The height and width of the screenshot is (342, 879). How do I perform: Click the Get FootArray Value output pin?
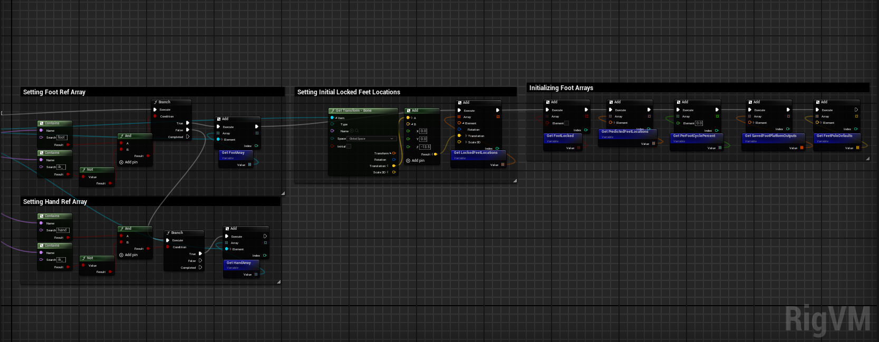pos(250,165)
